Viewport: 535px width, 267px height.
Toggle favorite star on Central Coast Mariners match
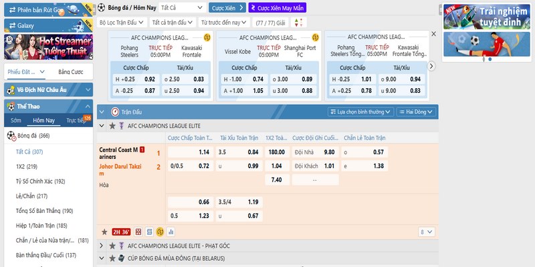[x=104, y=232]
